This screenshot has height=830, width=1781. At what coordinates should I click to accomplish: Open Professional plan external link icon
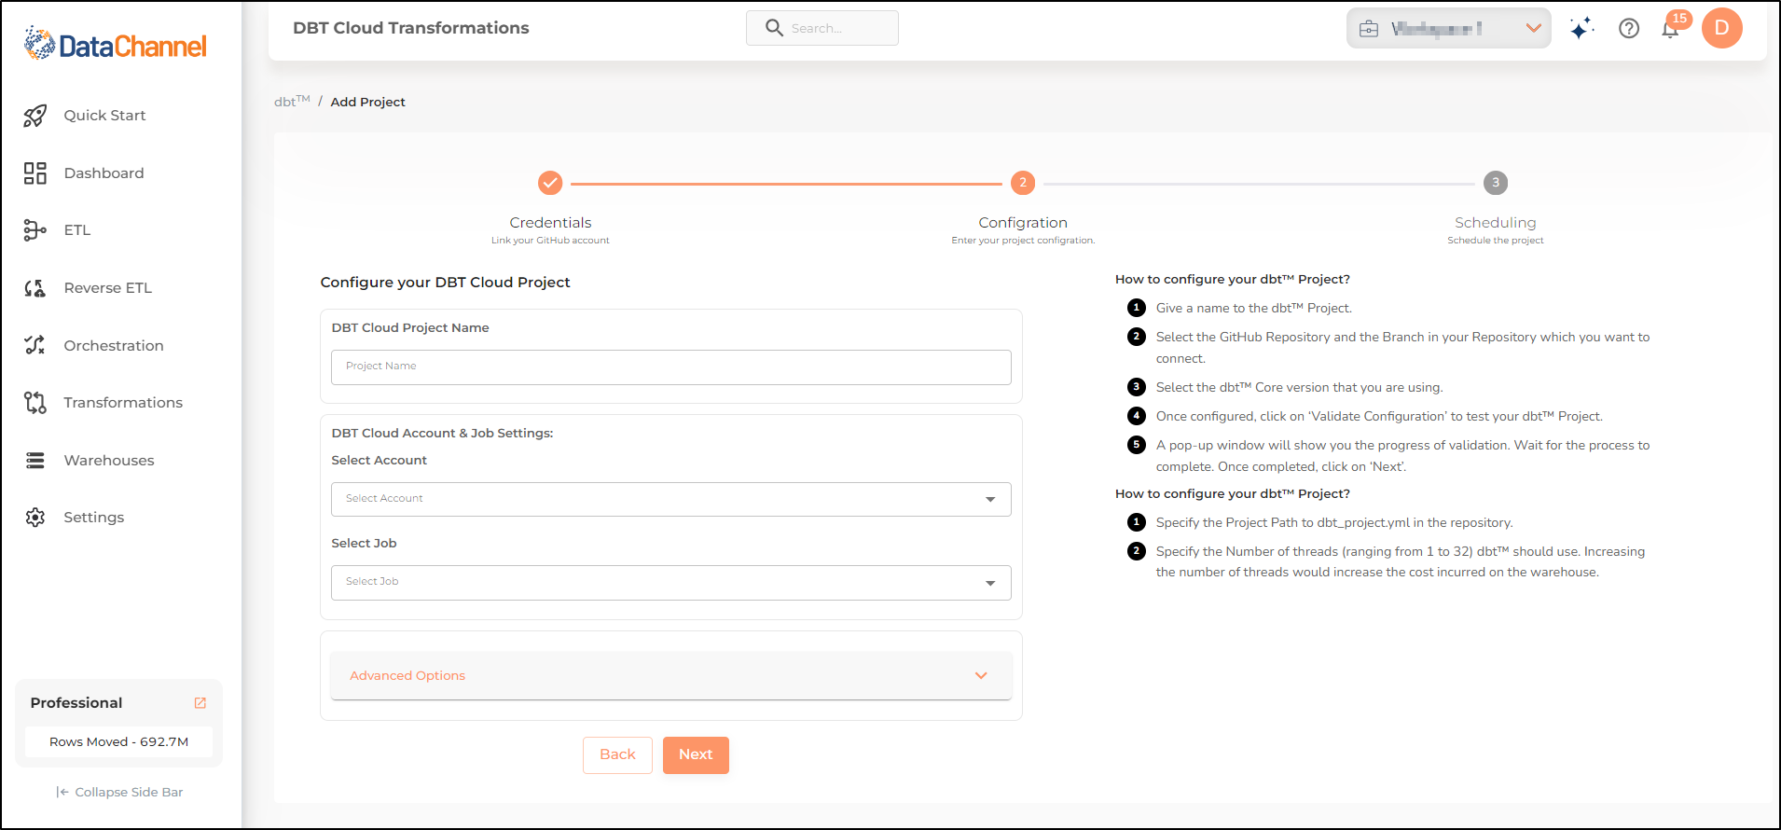200,703
